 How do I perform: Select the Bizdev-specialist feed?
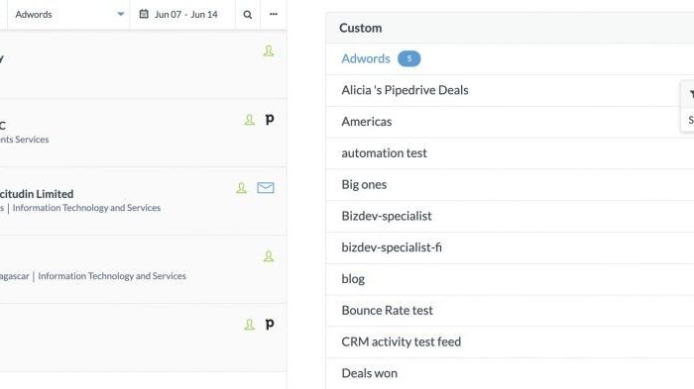(510, 216)
